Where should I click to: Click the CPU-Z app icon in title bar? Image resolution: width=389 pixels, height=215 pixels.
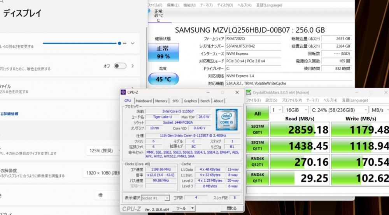click(123, 92)
